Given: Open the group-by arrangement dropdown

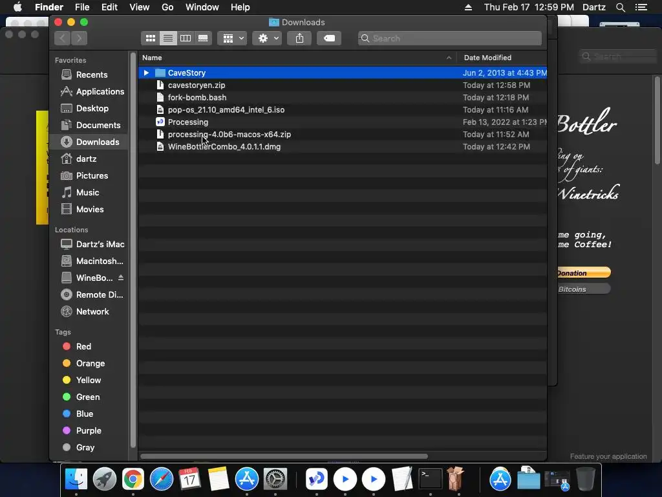Looking at the screenshot, I should pyautogui.click(x=232, y=38).
